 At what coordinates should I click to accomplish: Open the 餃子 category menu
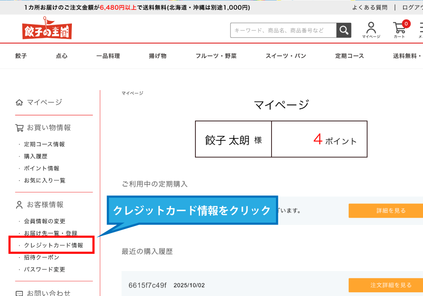pyautogui.click(x=21, y=56)
